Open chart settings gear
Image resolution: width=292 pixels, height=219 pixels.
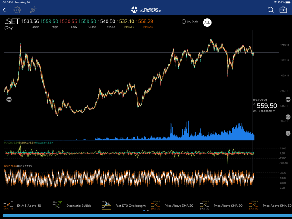click(17, 10)
